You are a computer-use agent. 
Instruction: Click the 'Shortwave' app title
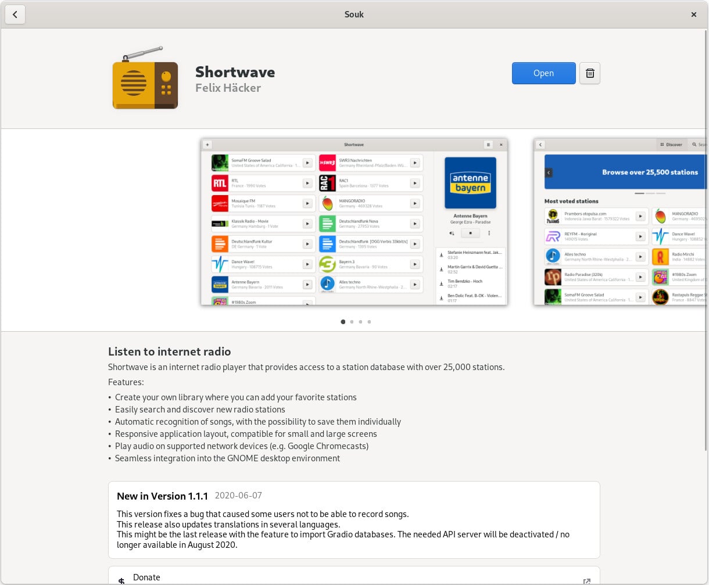tap(235, 72)
